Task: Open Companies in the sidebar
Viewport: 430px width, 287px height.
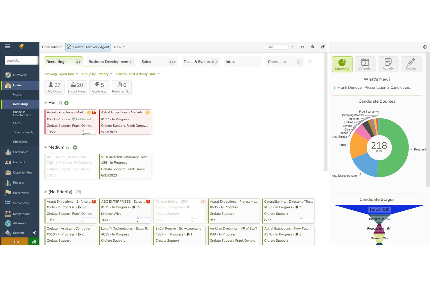Action: (x=20, y=152)
